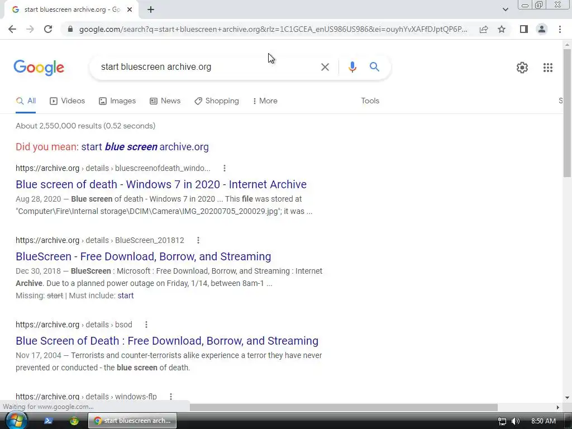Open the Chrome profile avatar
The height and width of the screenshot is (429, 572).
[x=542, y=29]
